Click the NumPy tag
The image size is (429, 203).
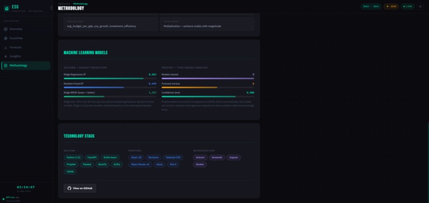pyautogui.click(x=102, y=165)
